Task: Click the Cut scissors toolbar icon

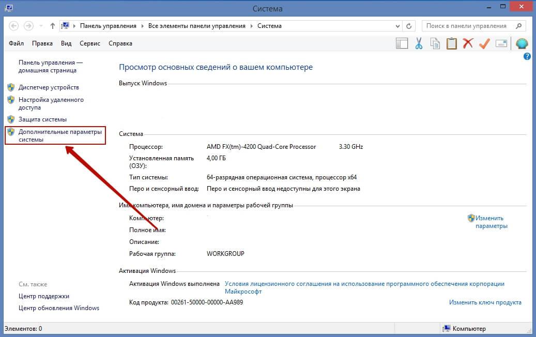Action: 419,43
